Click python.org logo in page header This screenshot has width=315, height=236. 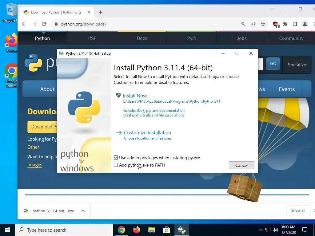pos(40,63)
